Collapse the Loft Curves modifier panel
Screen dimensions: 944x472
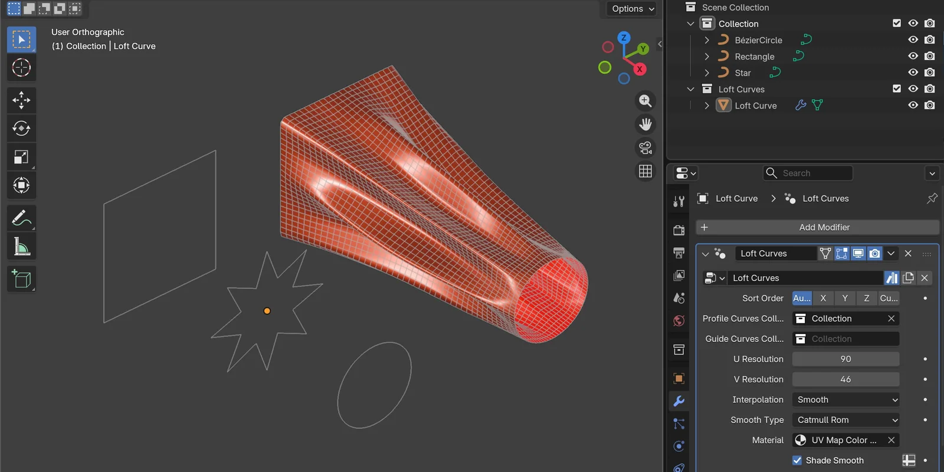click(706, 254)
